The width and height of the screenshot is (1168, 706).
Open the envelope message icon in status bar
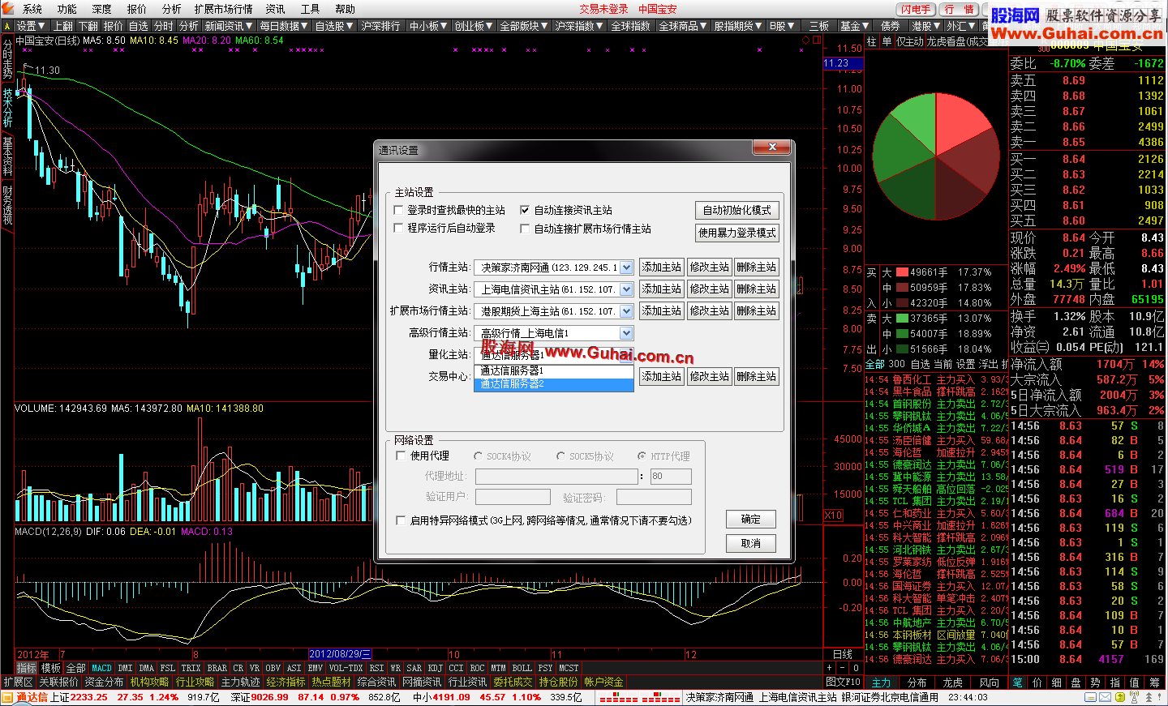1105,697
